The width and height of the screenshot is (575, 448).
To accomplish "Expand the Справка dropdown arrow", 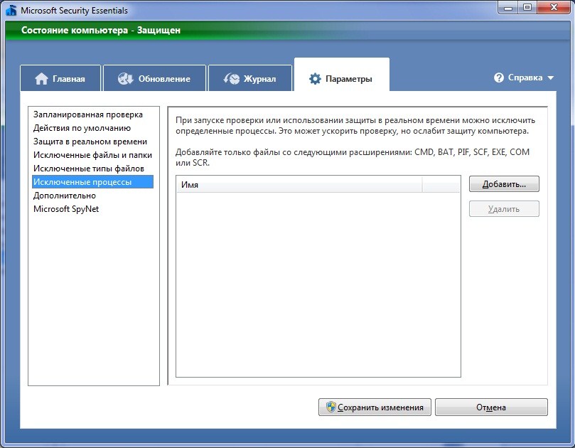I will [x=550, y=78].
